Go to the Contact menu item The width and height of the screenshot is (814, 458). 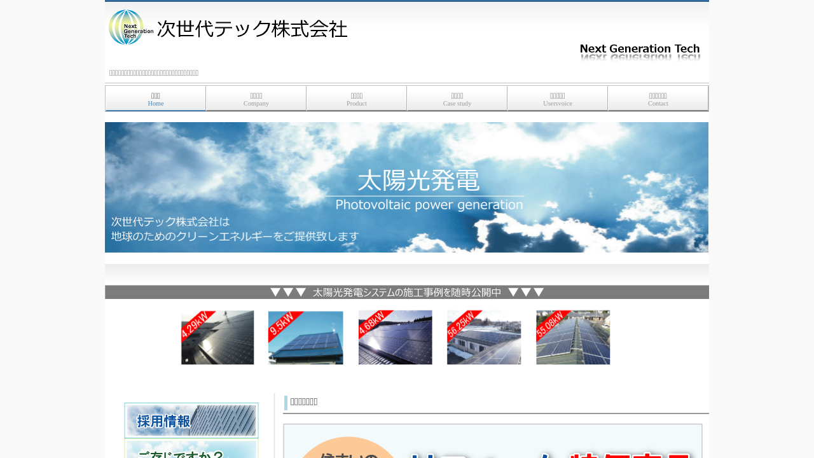(658, 99)
